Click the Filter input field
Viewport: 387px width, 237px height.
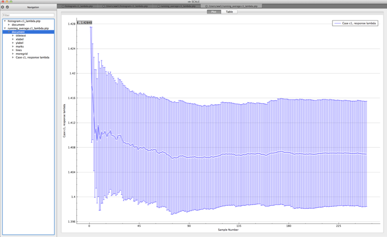click(28, 15)
